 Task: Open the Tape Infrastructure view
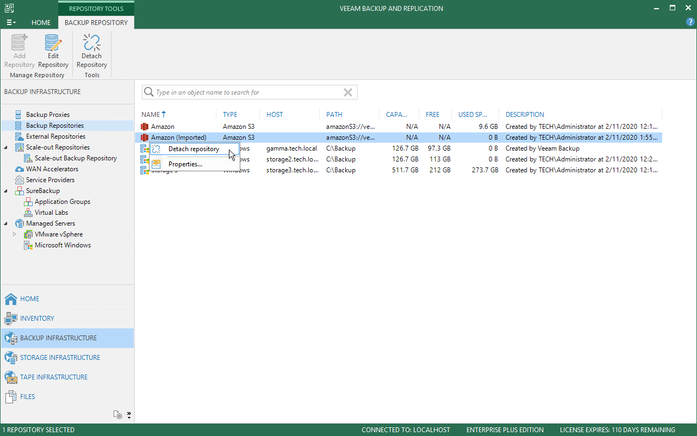pyautogui.click(x=67, y=377)
